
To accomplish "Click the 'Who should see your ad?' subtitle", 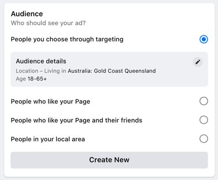I will coord(48,23).
